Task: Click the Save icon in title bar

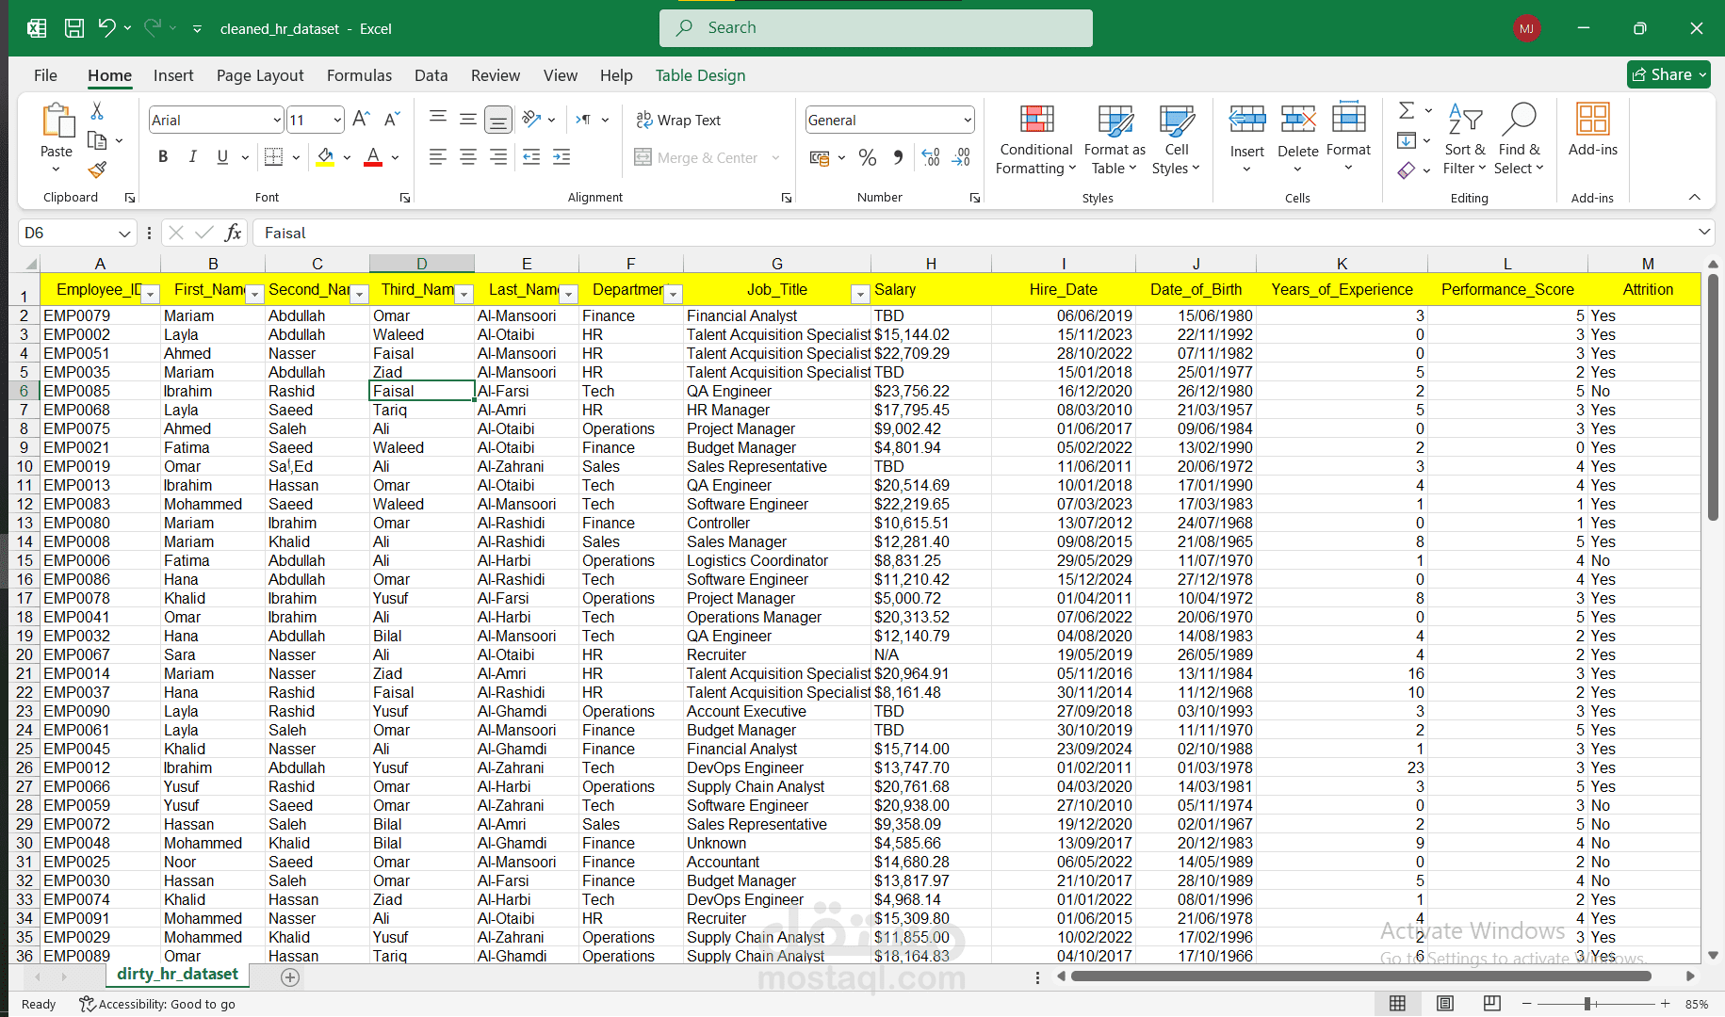Action: pos(74,28)
